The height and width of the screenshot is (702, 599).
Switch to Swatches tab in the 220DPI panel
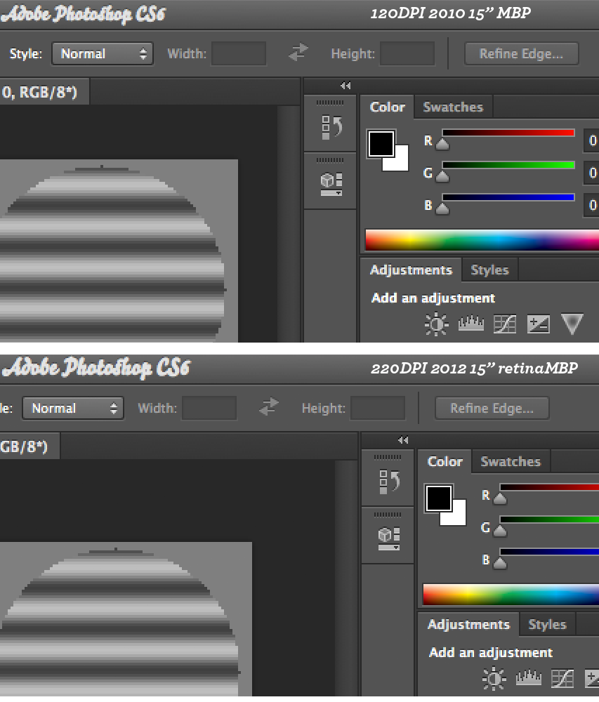click(x=511, y=462)
